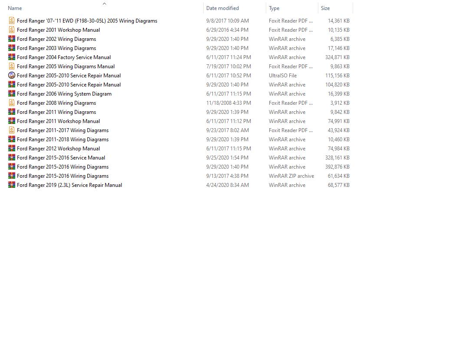Select file name "Ford Ranger 2008 Wiring Diagrams"
The height and width of the screenshot is (339, 453).
click(x=56, y=103)
